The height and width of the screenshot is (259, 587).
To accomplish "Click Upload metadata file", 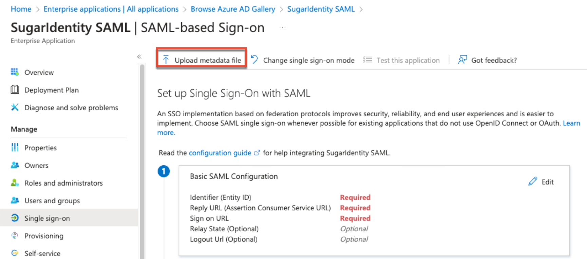I will point(201,60).
